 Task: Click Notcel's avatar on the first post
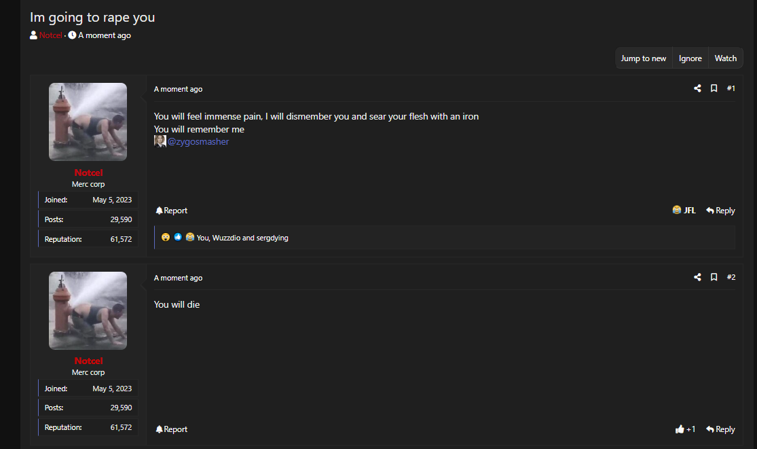point(88,122)
